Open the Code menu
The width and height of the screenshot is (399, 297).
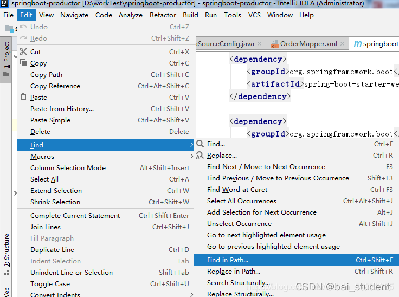[x=104, y=15]
